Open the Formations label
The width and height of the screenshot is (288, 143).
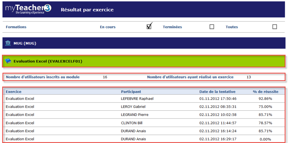point(16,27)
